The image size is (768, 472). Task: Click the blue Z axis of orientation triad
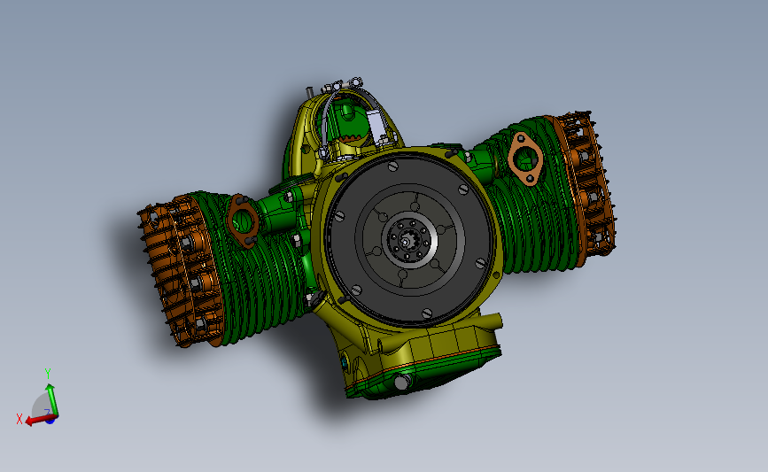click(50, 420)
